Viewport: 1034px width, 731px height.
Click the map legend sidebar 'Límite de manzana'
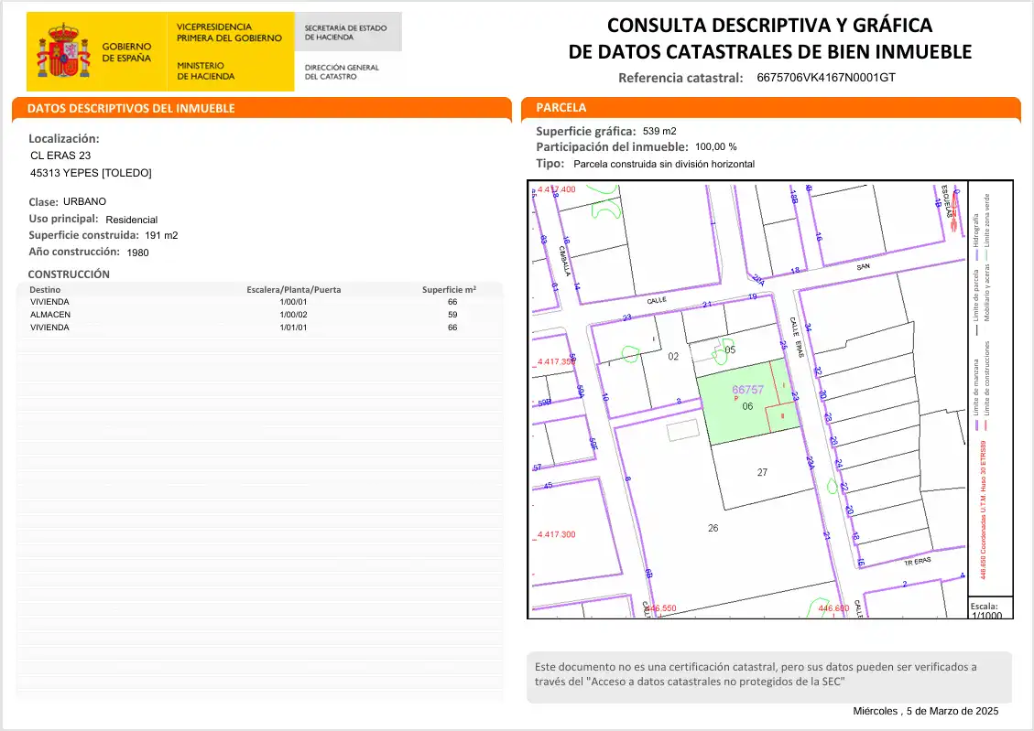976,393
